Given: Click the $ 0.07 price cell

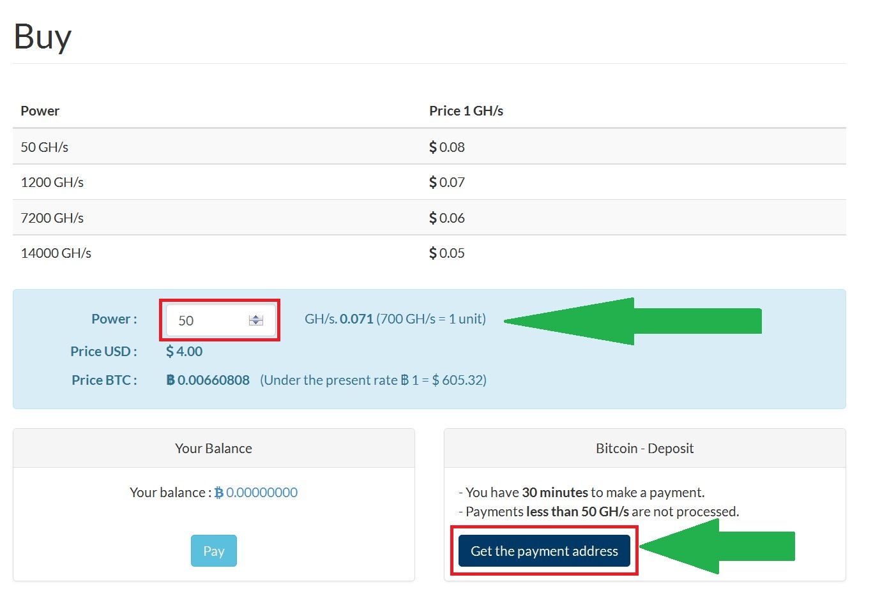Looking at the screenshot, I should (x=447, y=182).
